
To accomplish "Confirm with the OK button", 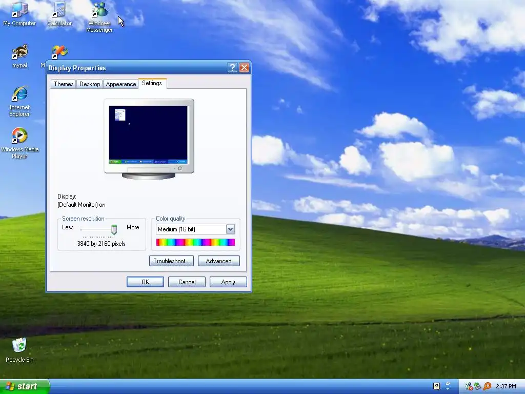I will point(145,282).
